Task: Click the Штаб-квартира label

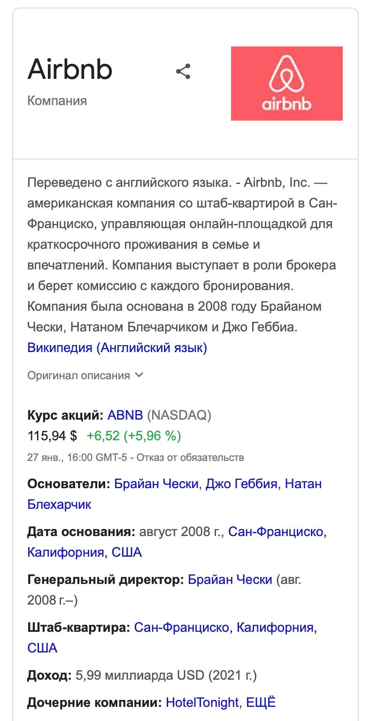Action: (78, 628)
